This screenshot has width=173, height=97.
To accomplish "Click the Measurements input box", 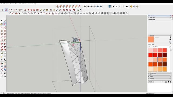I will tap(163, 93).
